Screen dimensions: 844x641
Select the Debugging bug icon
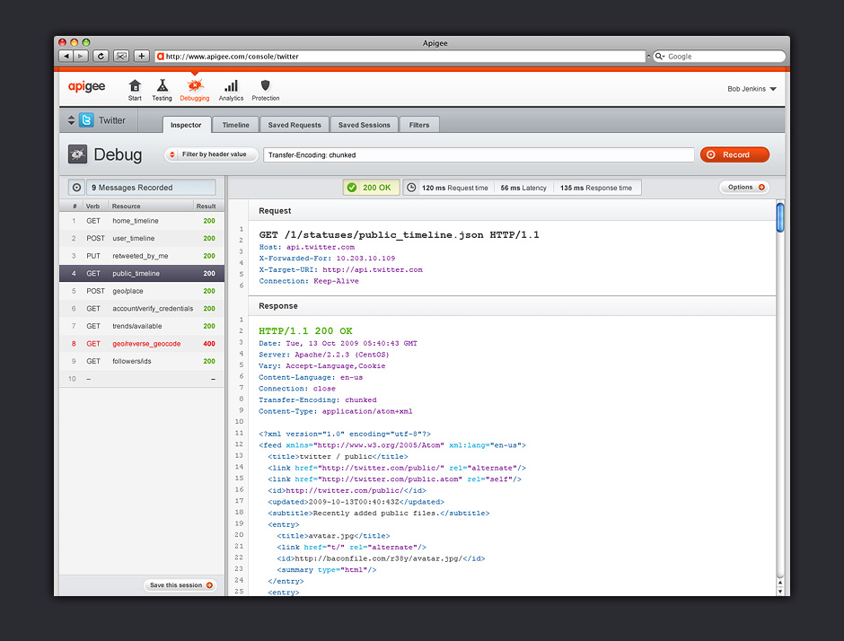pyautogui.click(x=194, y=86)
